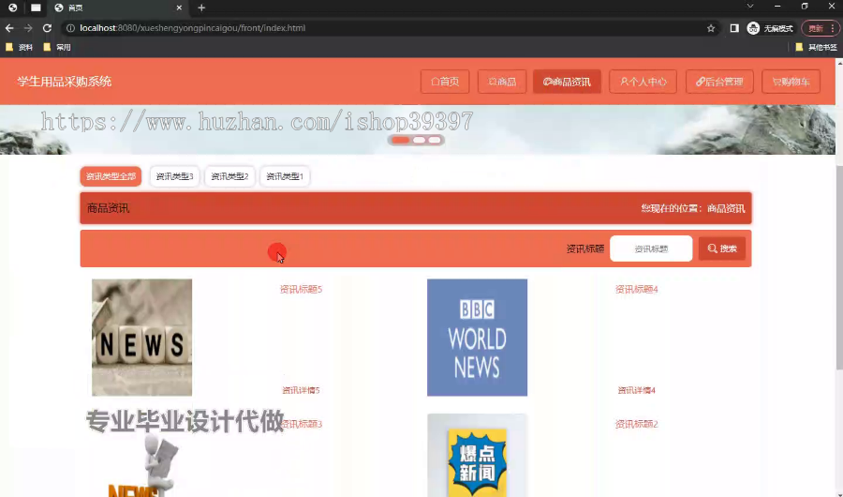Reload the page with the refresh icon
Viewport: 843px width, 497px height.
coord(48,28)
